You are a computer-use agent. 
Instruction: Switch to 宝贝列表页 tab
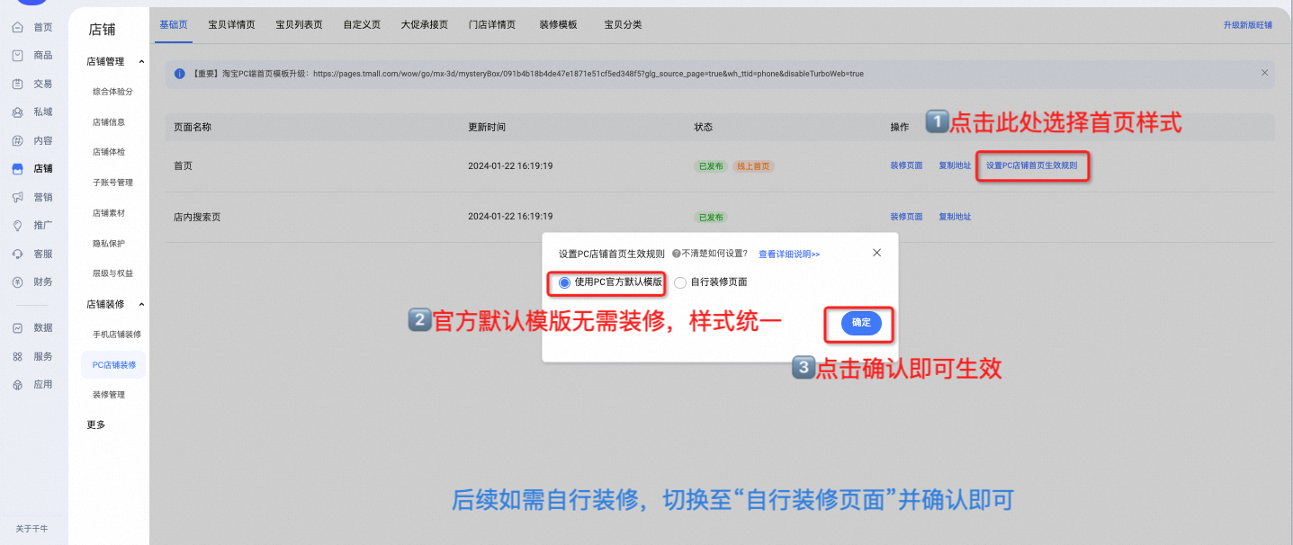(299, 24)
